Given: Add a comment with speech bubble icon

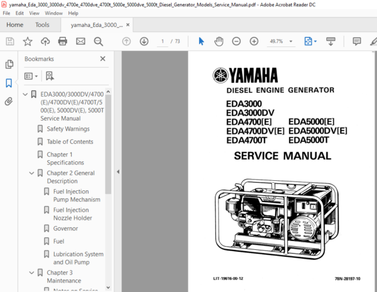Looking at the screenshot, I should coord(357,41).
